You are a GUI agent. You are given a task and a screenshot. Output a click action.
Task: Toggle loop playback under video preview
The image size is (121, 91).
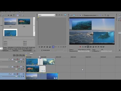83,47
